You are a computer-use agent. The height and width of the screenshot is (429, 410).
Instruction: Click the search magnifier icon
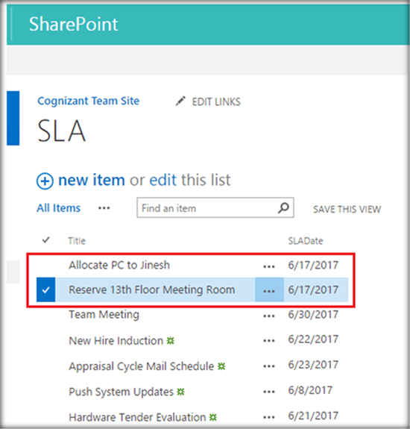pos(283,208)
